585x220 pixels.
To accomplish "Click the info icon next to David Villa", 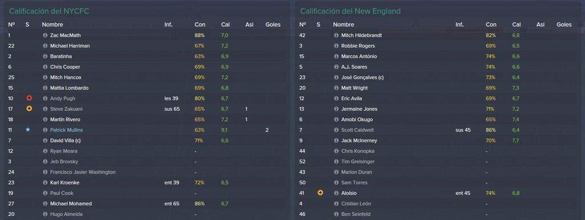I will coord(45,141).
